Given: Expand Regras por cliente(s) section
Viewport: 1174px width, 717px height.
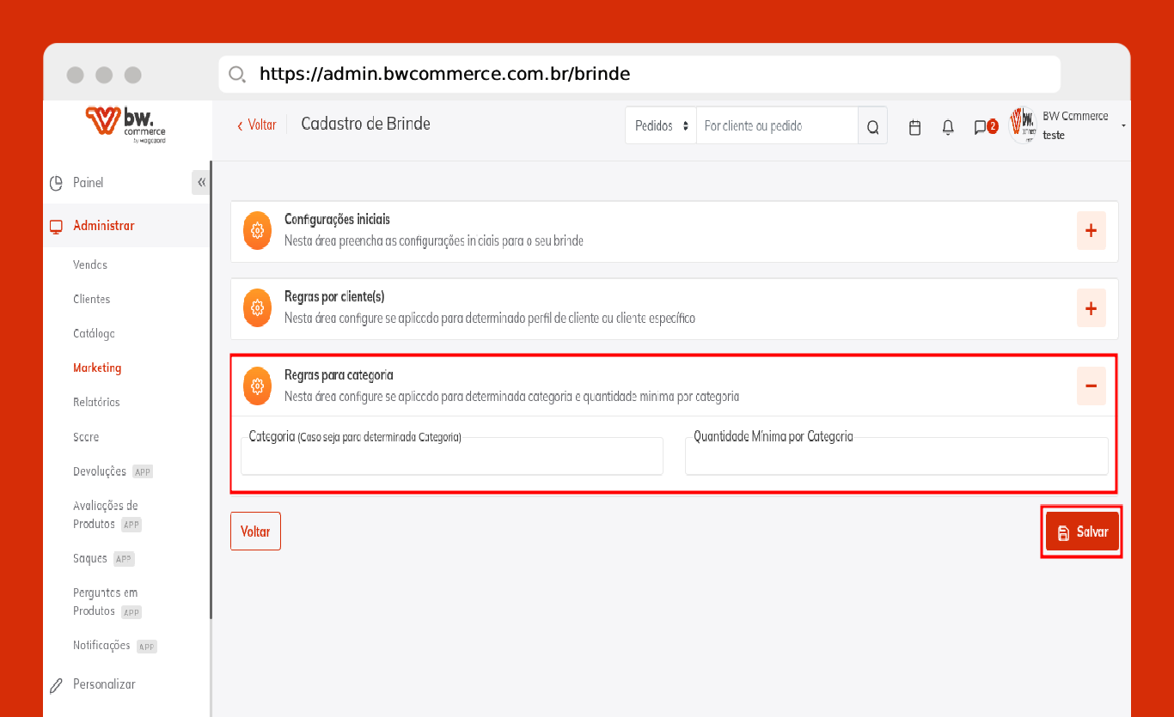Looking at the screenshot, I should pyautogui.click(x=1091, y=308).
